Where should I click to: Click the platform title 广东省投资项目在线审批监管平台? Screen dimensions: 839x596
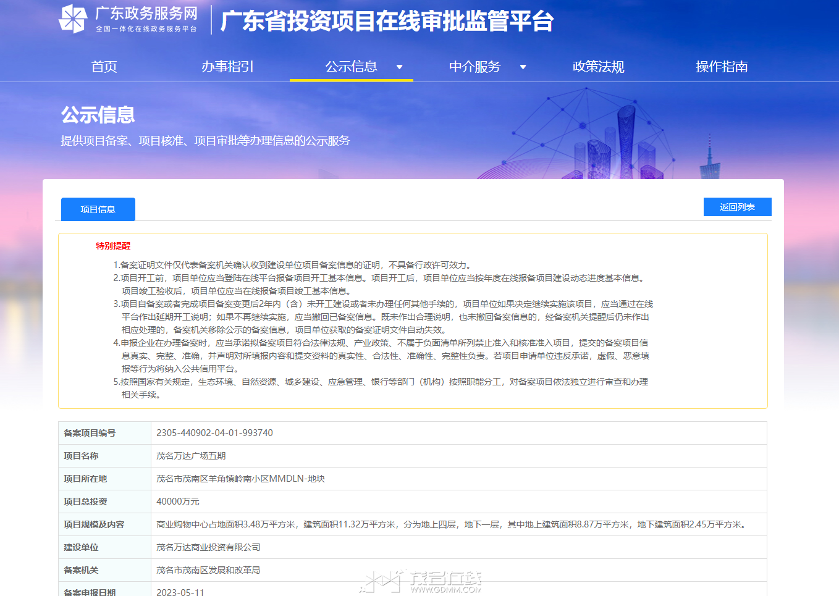387,21
